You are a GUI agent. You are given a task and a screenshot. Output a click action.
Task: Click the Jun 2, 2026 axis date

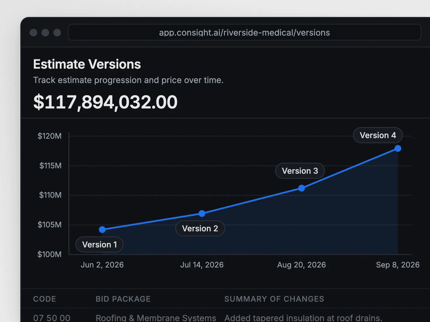pyautogui.click(x=102, y=265)
